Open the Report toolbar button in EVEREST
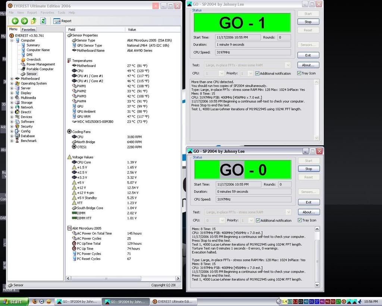382x306 pixels. tap(62, 21)
